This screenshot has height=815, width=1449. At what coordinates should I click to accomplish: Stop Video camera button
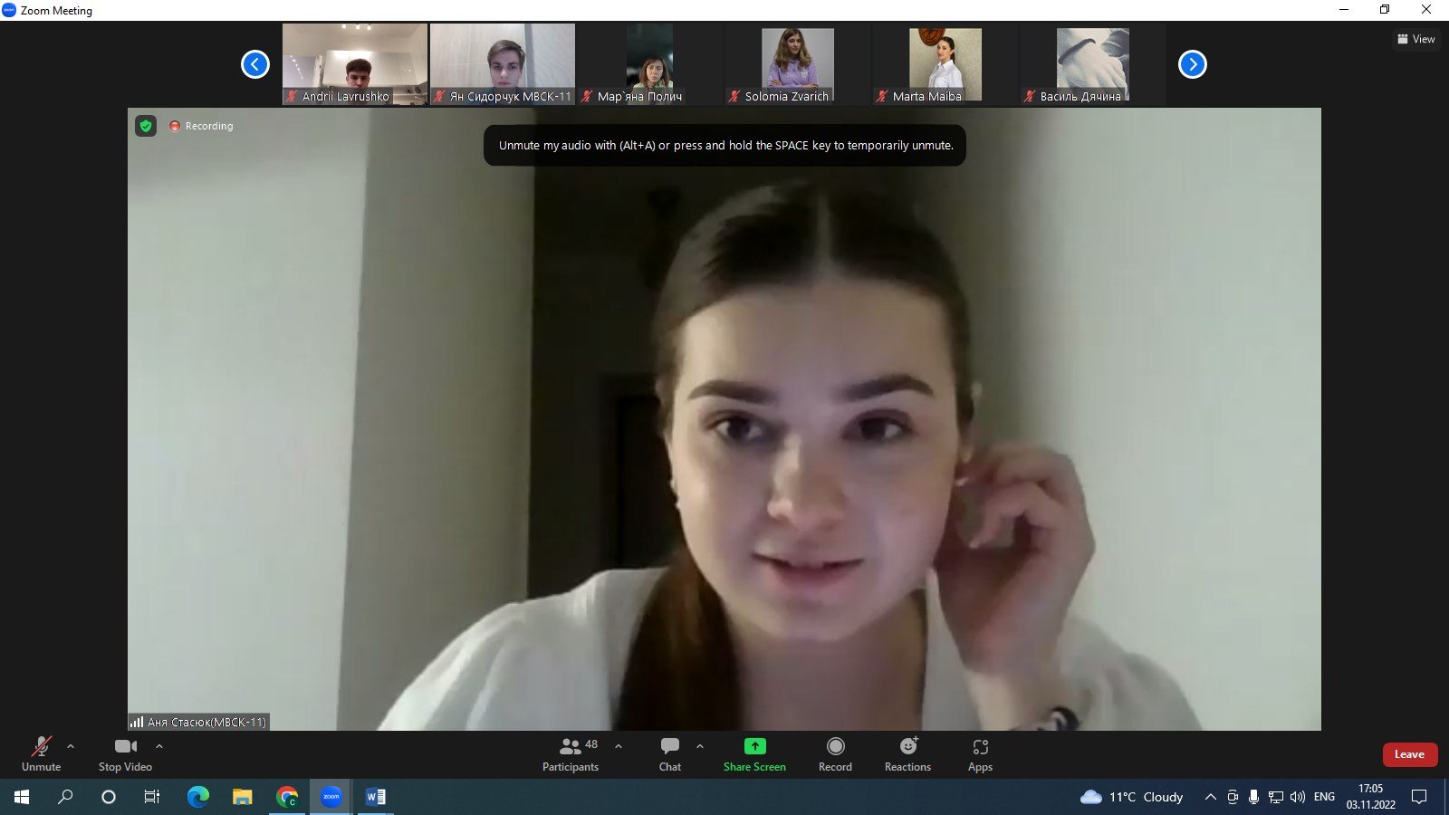[125, 754]
